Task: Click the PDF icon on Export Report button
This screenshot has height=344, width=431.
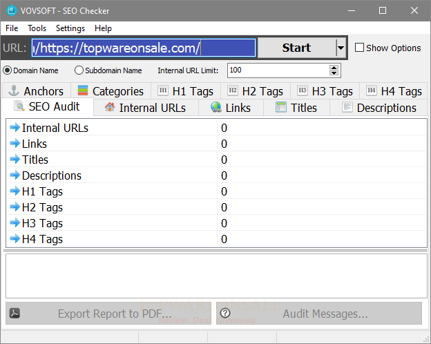Action: click(15, 313)
